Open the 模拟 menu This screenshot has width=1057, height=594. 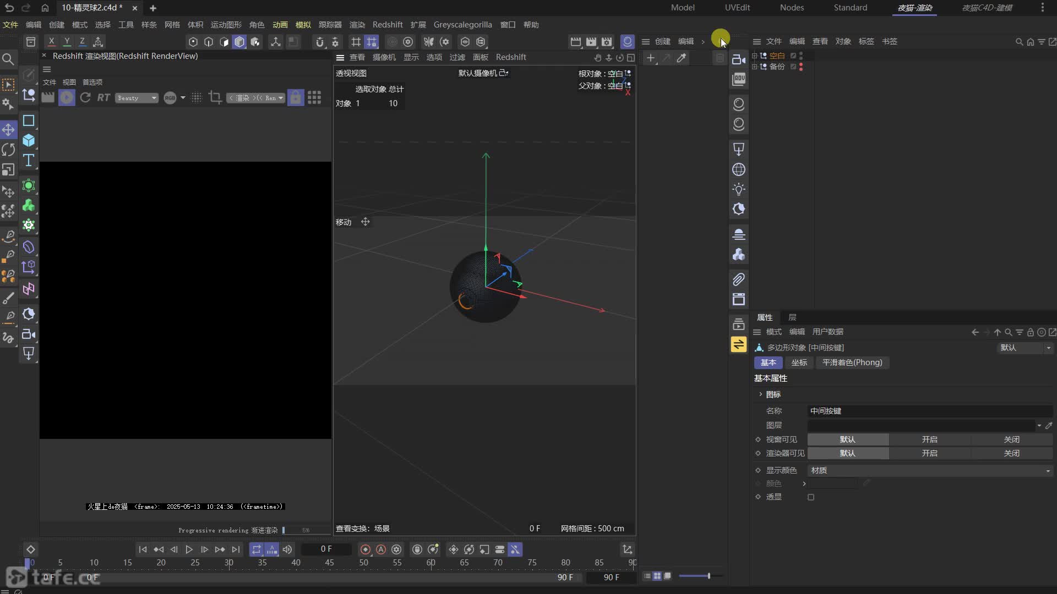[x=303, y=25]
